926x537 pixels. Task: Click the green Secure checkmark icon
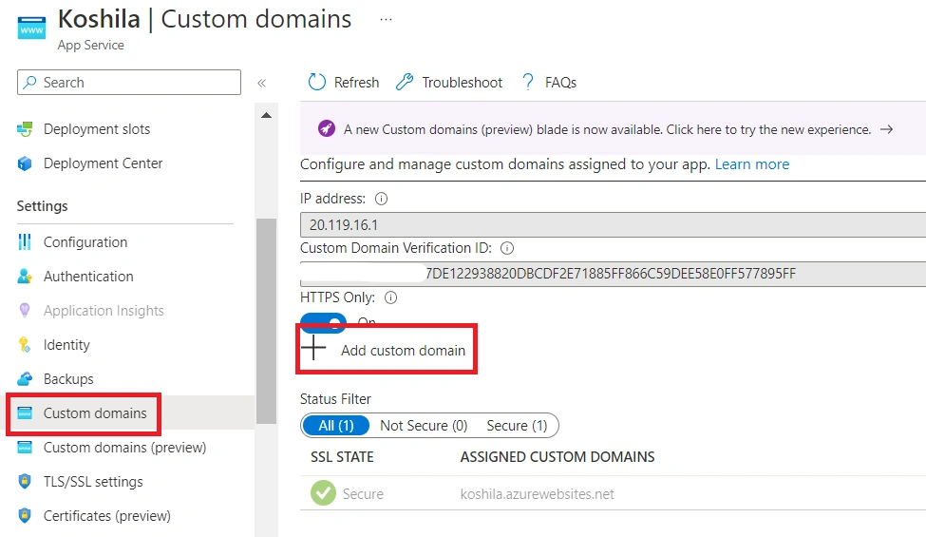point(323,493)
